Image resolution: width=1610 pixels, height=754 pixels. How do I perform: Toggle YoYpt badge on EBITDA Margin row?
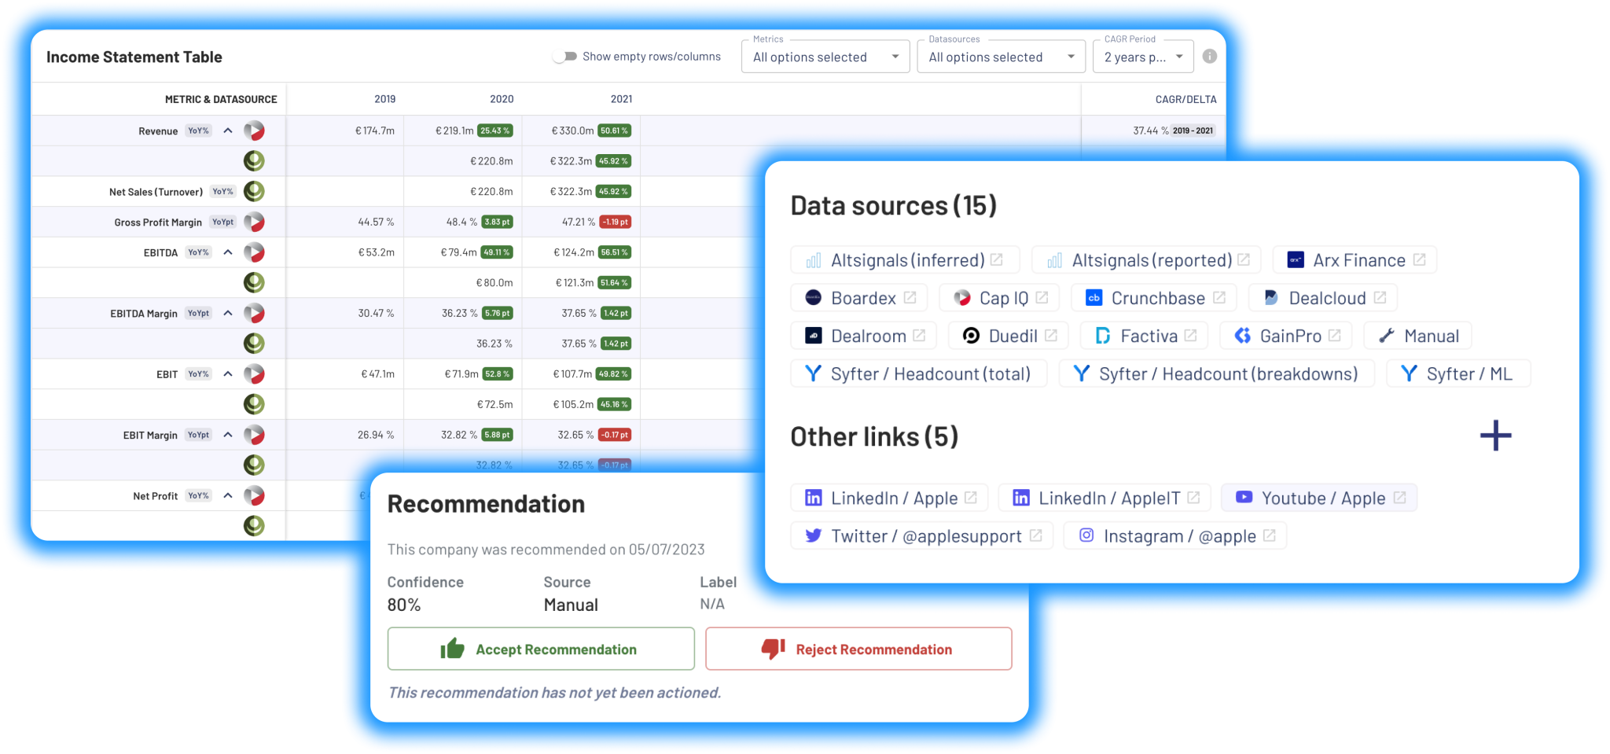pyautogui.click(x=199, y=313)
